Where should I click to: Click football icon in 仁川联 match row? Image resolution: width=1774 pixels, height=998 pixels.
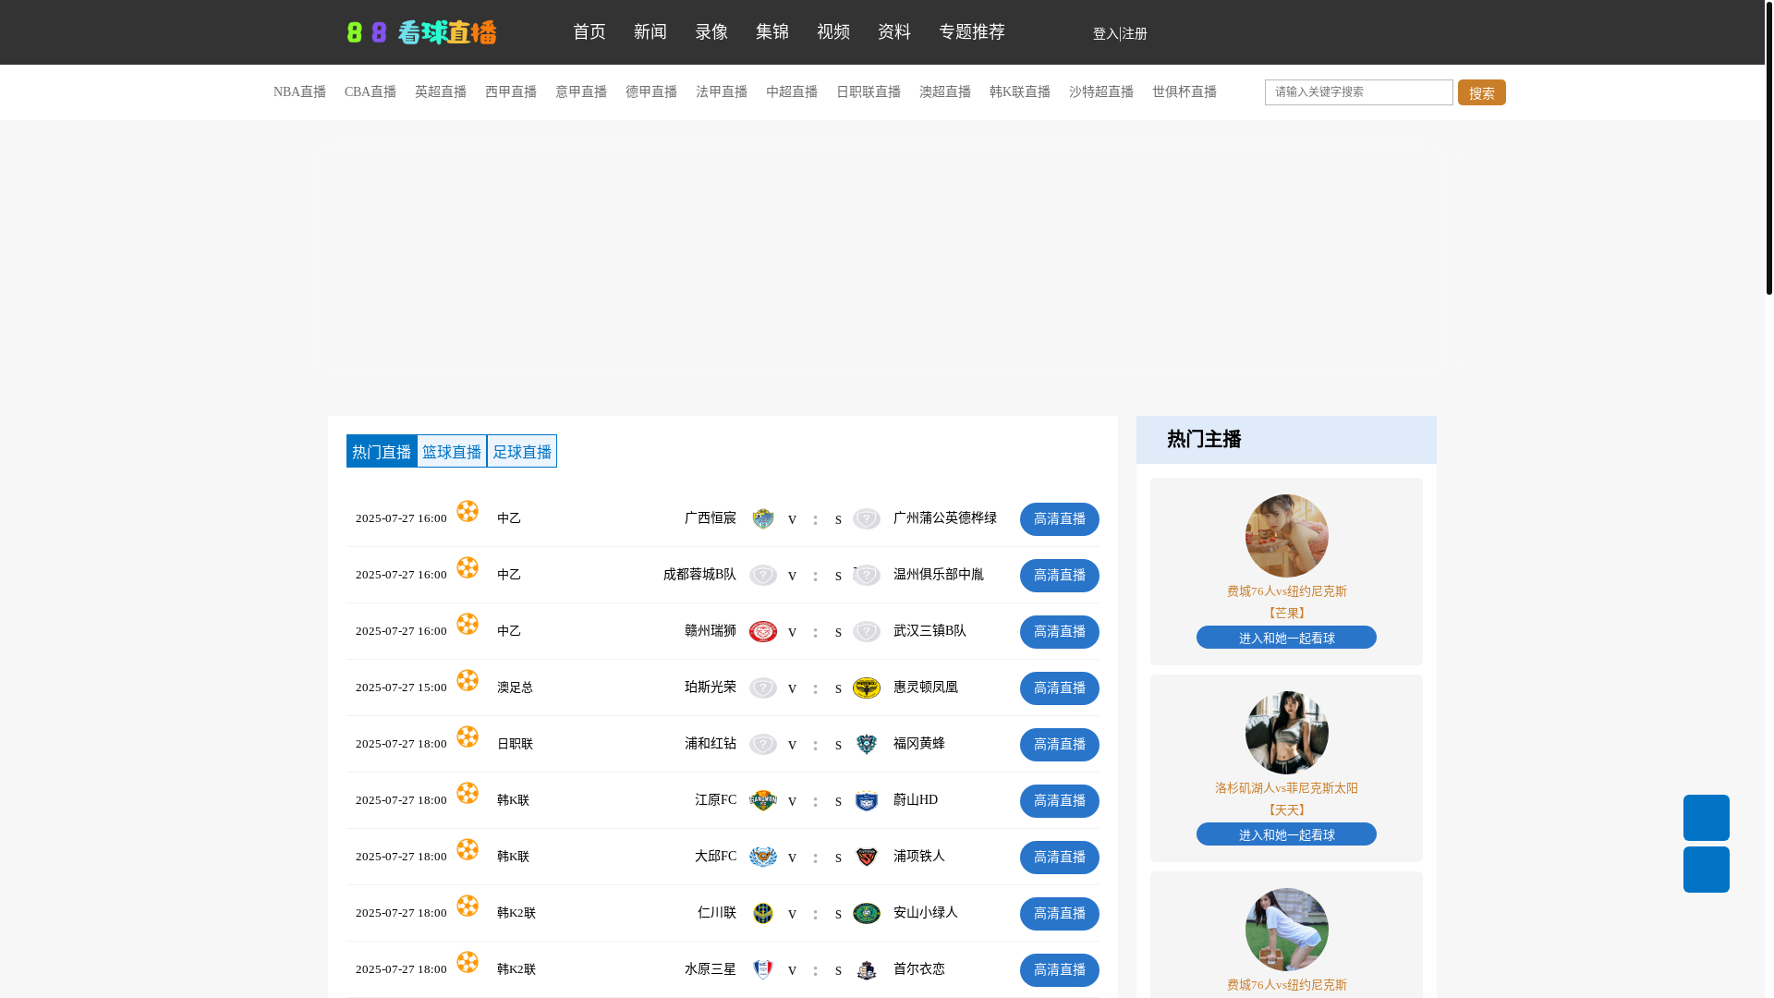point(468,906)
